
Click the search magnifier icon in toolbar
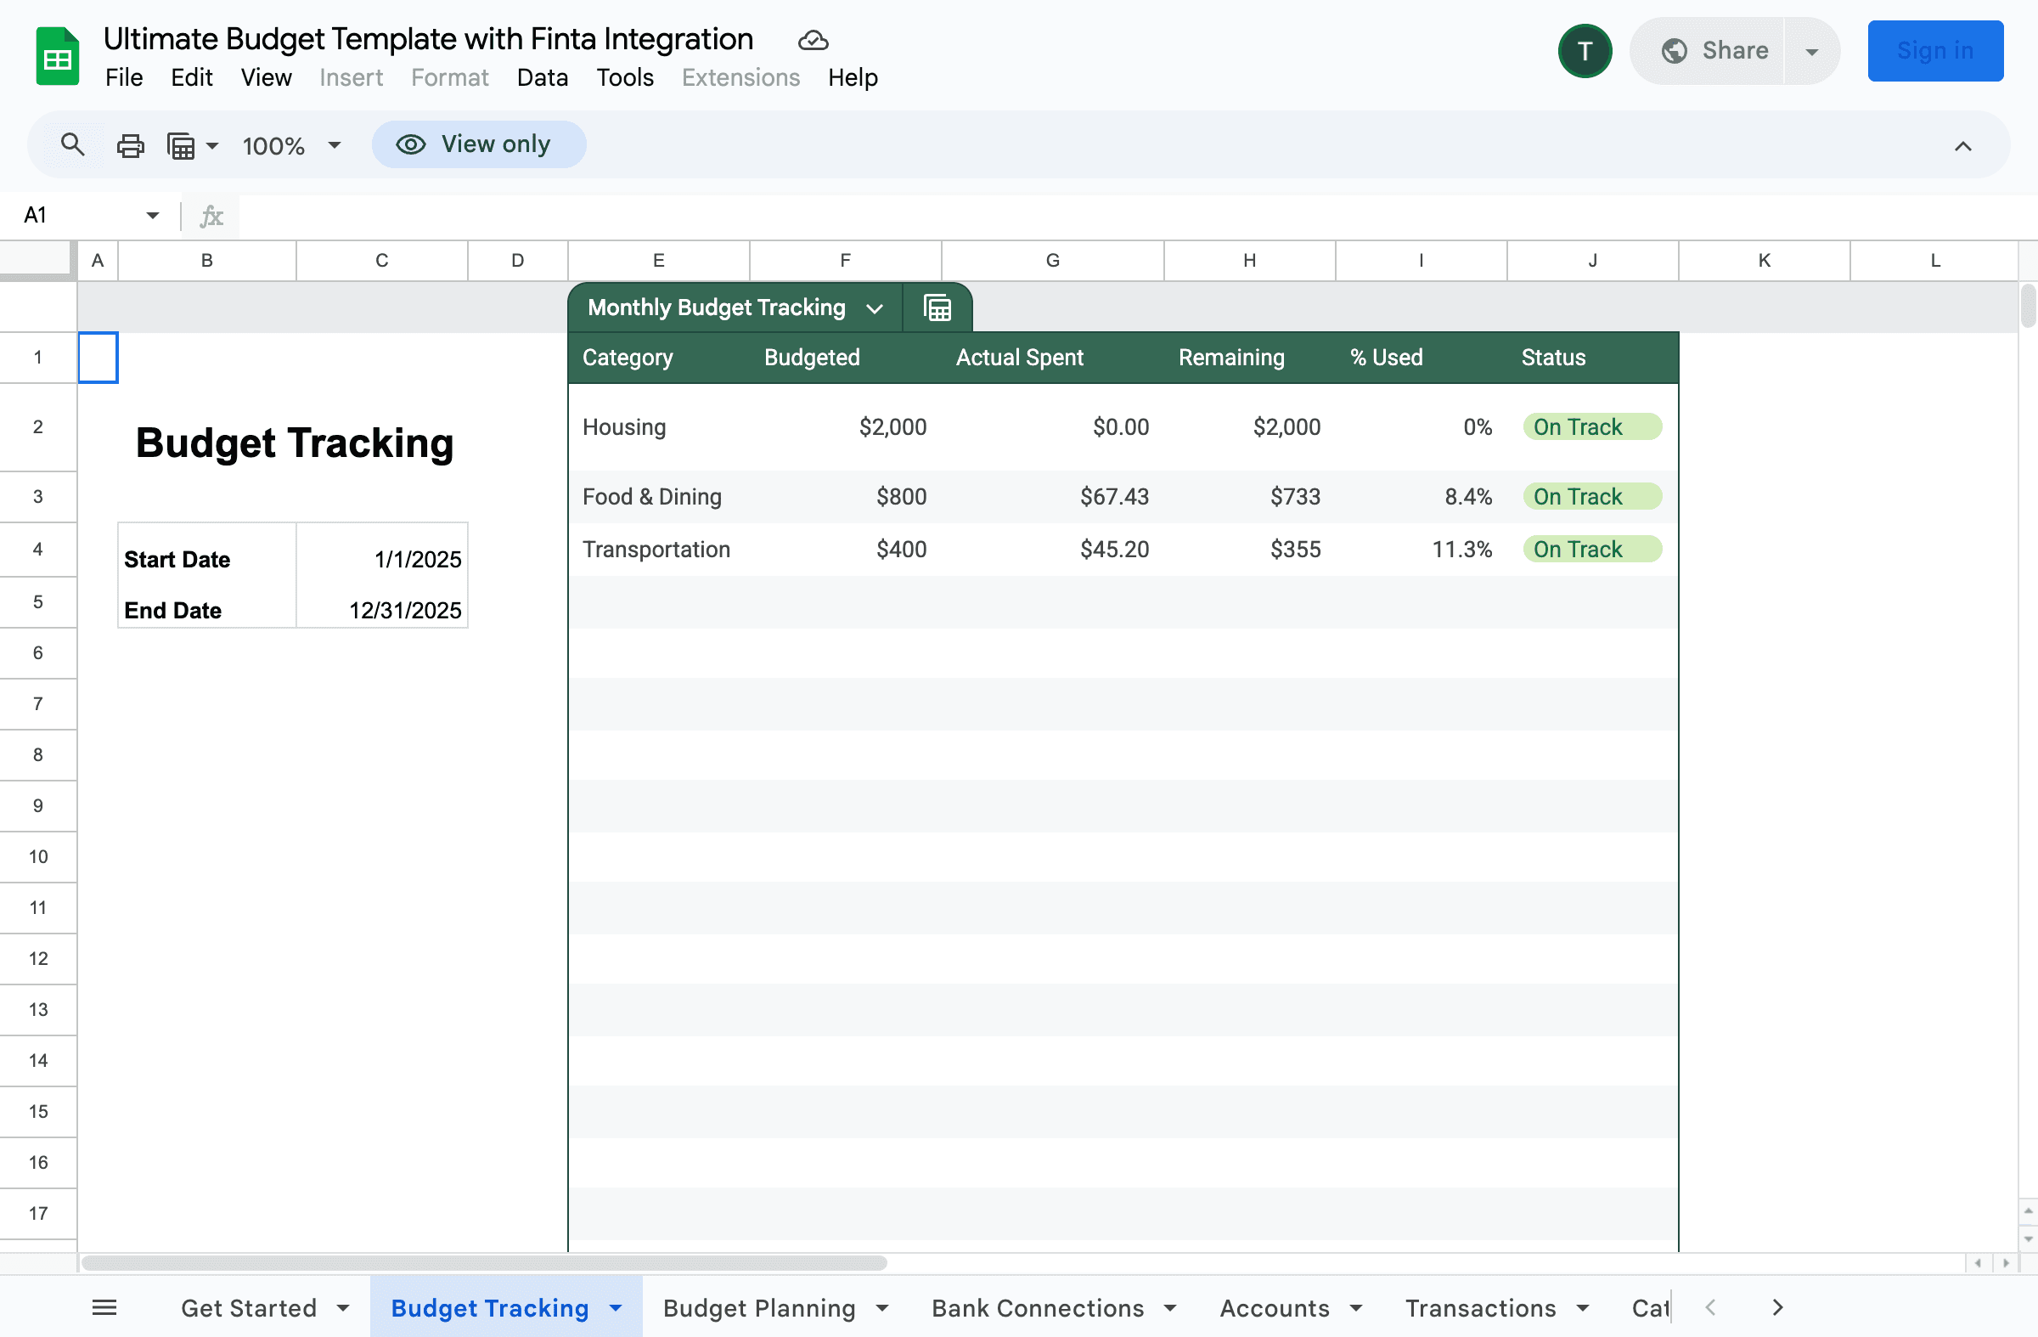point(73,144)
